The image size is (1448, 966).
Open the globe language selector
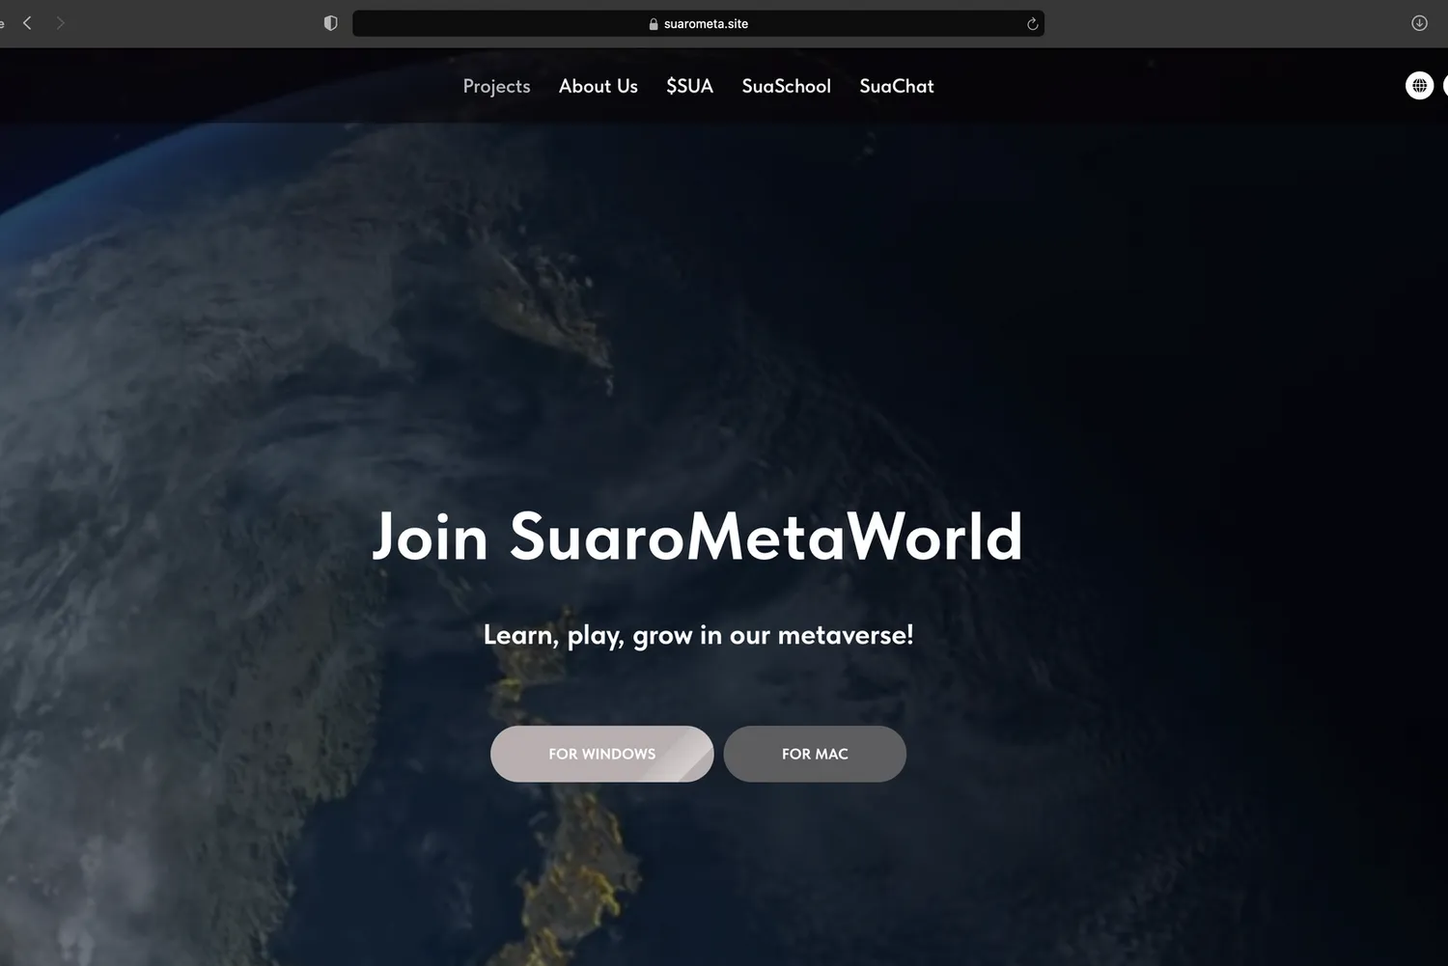tap(1419, 86)
